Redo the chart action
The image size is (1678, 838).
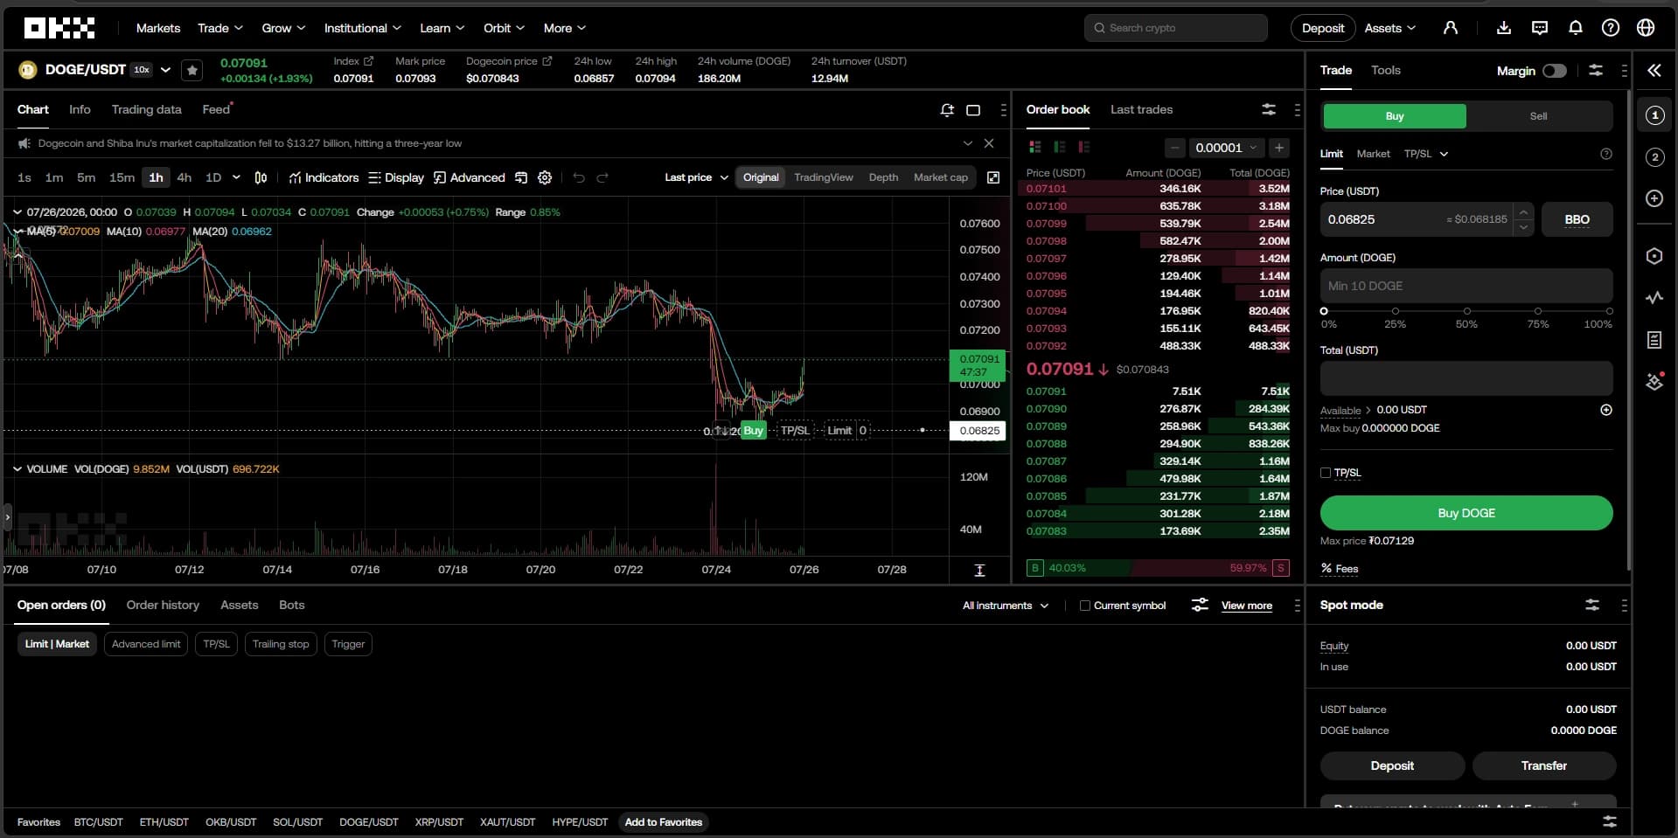click(x=602, y=177)
